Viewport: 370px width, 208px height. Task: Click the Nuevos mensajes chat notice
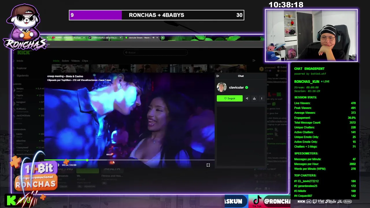point(277,144)
